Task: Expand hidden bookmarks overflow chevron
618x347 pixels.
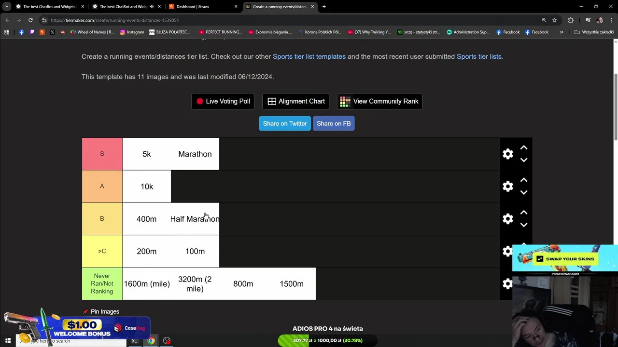Action: coord(561,32)
